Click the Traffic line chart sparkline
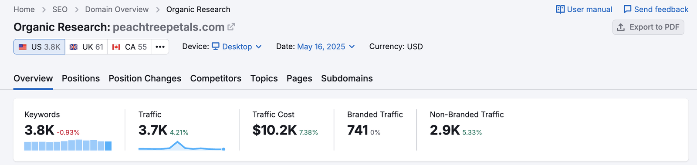This screenshot has width=697, height=165. (182, 145)
